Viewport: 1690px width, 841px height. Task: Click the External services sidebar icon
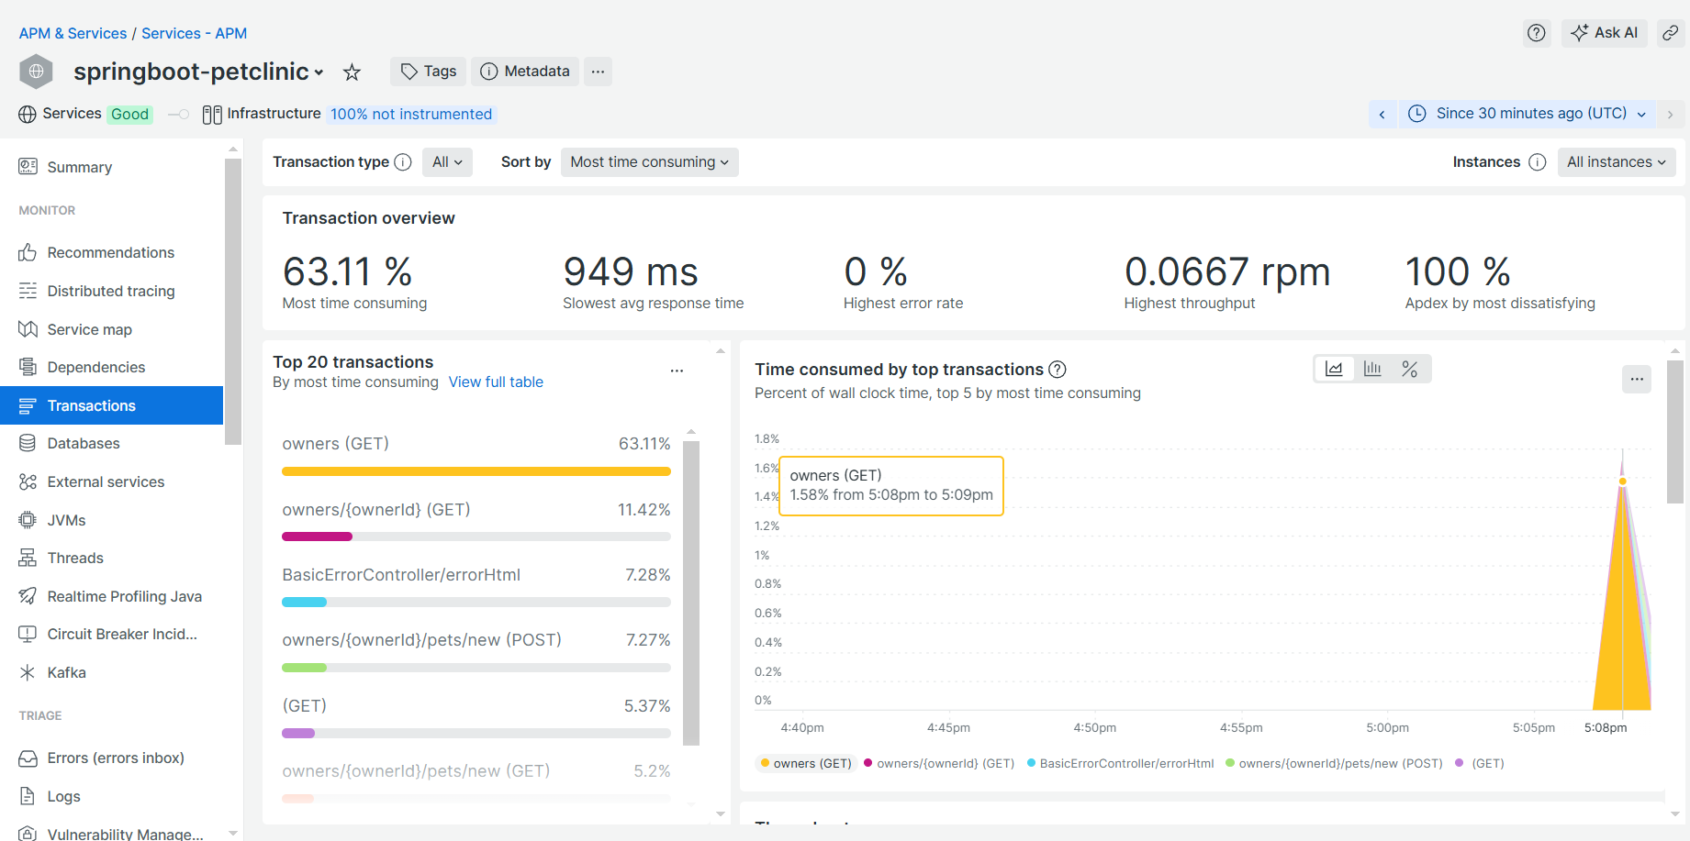tap(28, 481)
